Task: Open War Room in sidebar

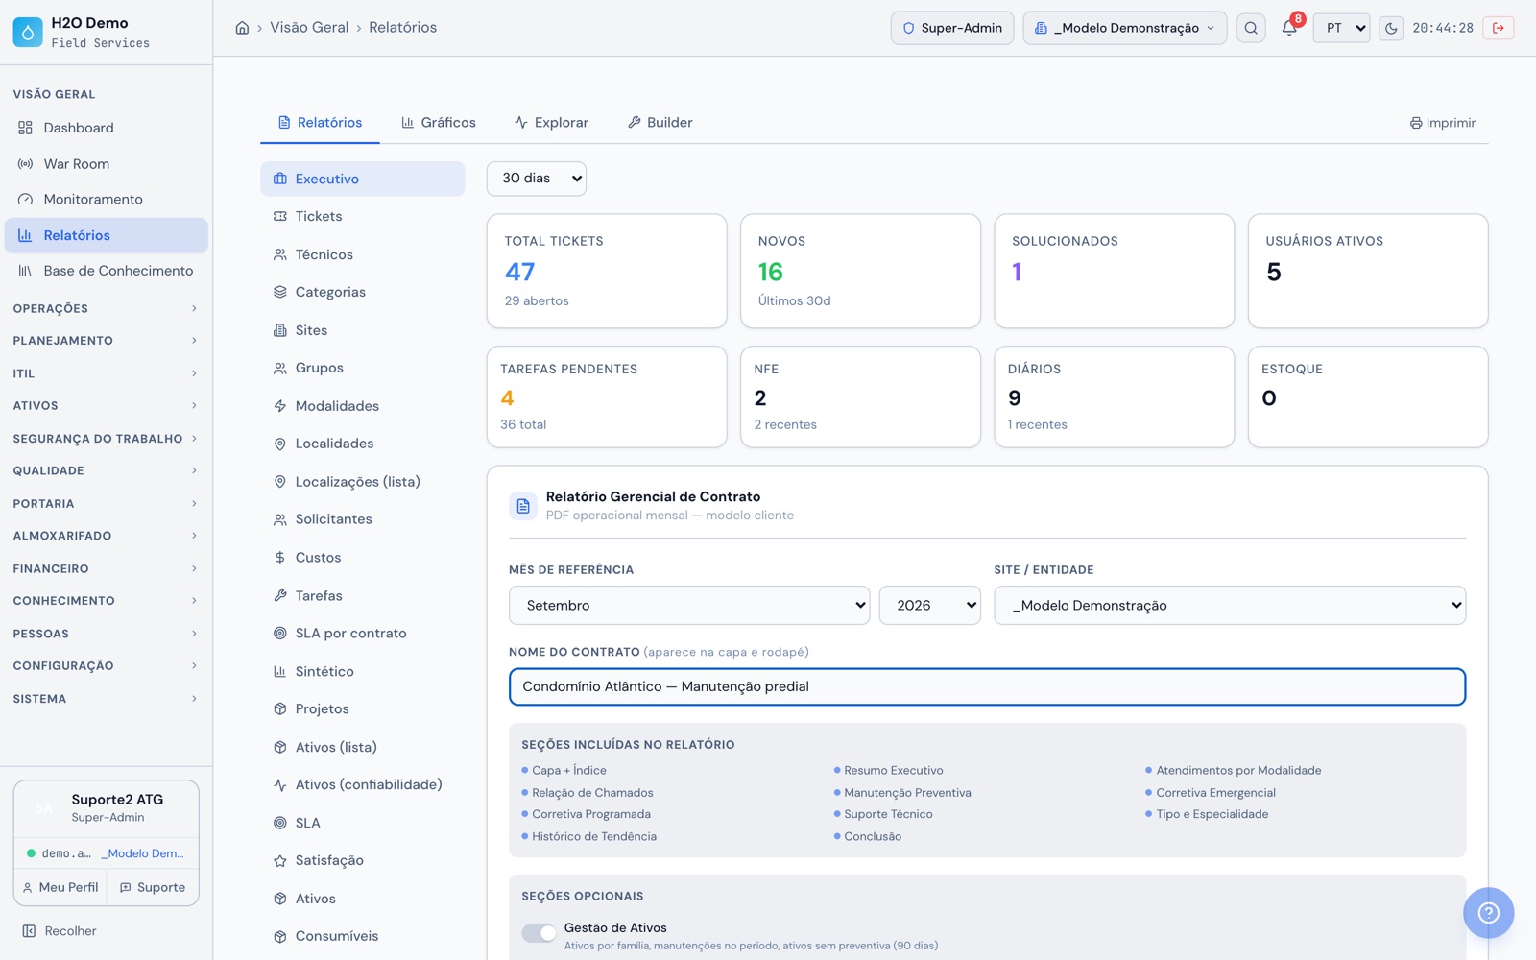Action: pos(106,164)
